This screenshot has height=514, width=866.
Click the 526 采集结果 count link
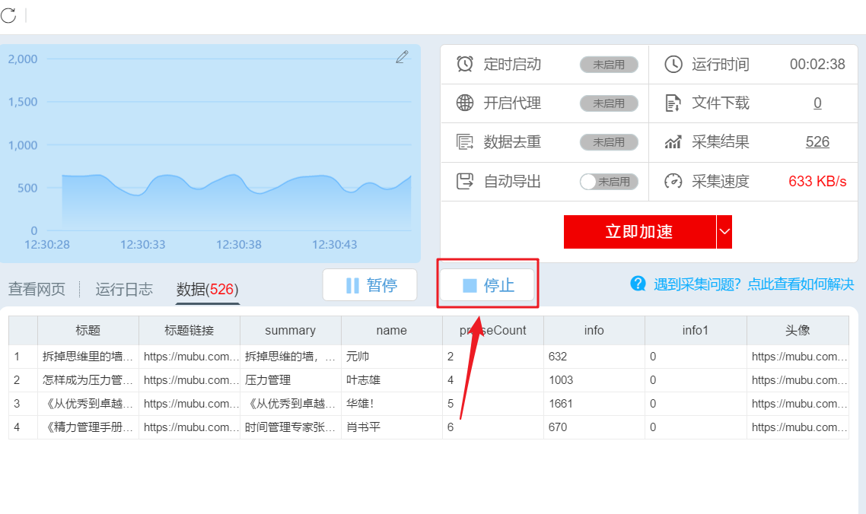point(817,142)
